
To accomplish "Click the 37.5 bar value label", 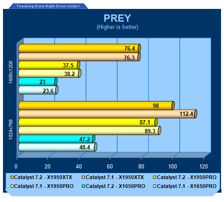I will pyautogui.click(x=68, y=65).
